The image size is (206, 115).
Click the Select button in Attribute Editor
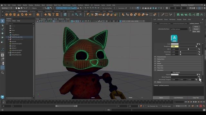161,98
